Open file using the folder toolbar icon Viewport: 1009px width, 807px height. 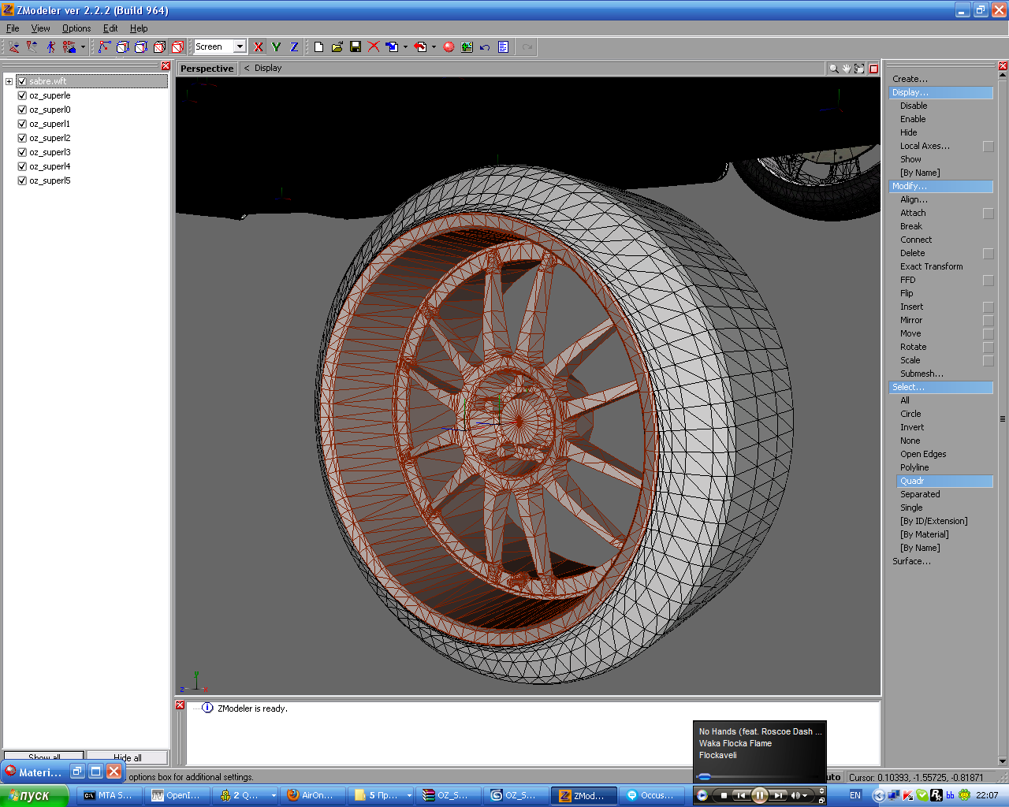(337, 47)
